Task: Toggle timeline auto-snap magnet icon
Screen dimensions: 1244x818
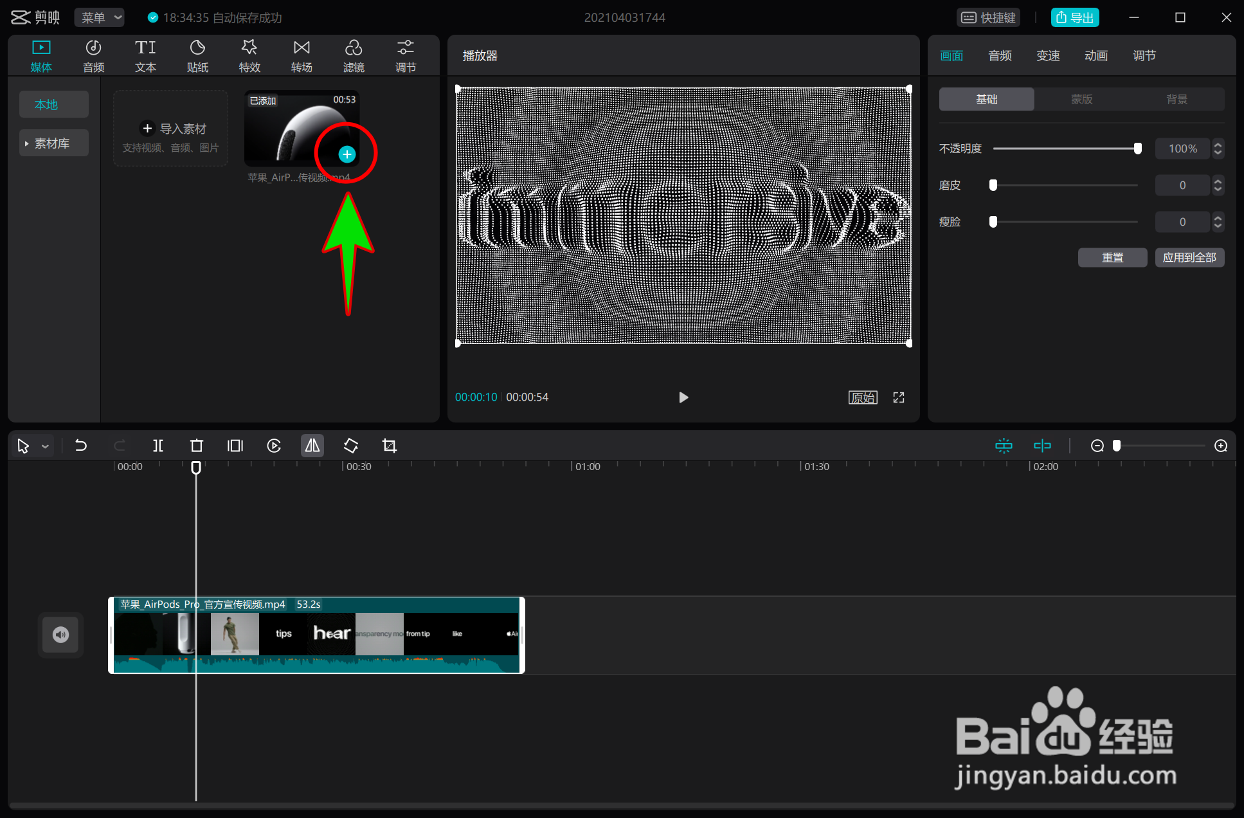Action: [x=1004, y=446]
